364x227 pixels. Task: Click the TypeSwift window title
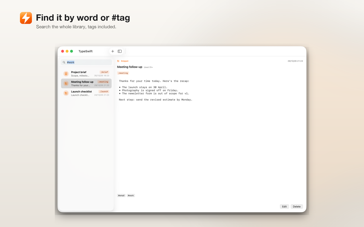pos(85,51)
